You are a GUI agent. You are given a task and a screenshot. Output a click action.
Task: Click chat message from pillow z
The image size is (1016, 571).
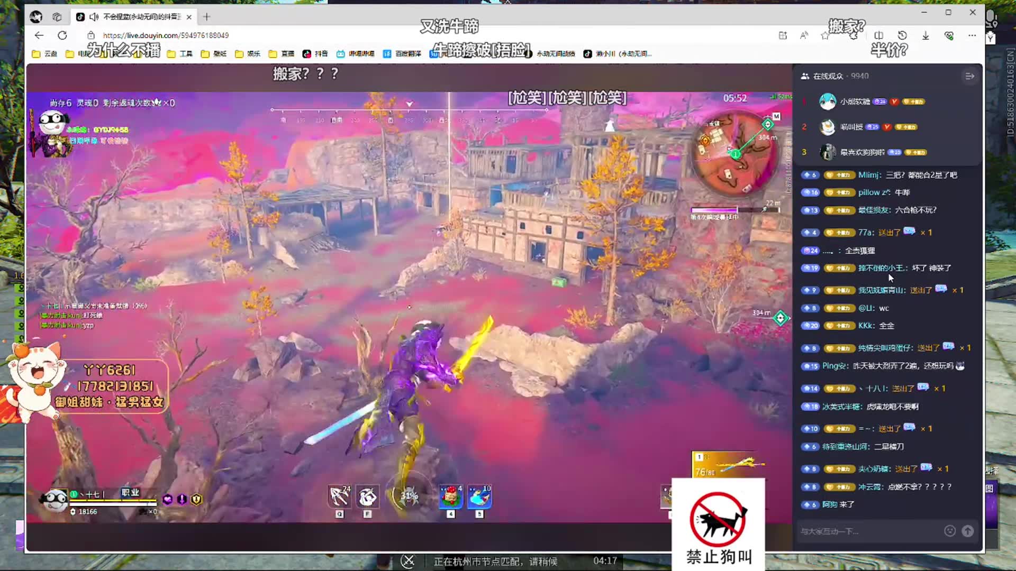tap(856, 192)
